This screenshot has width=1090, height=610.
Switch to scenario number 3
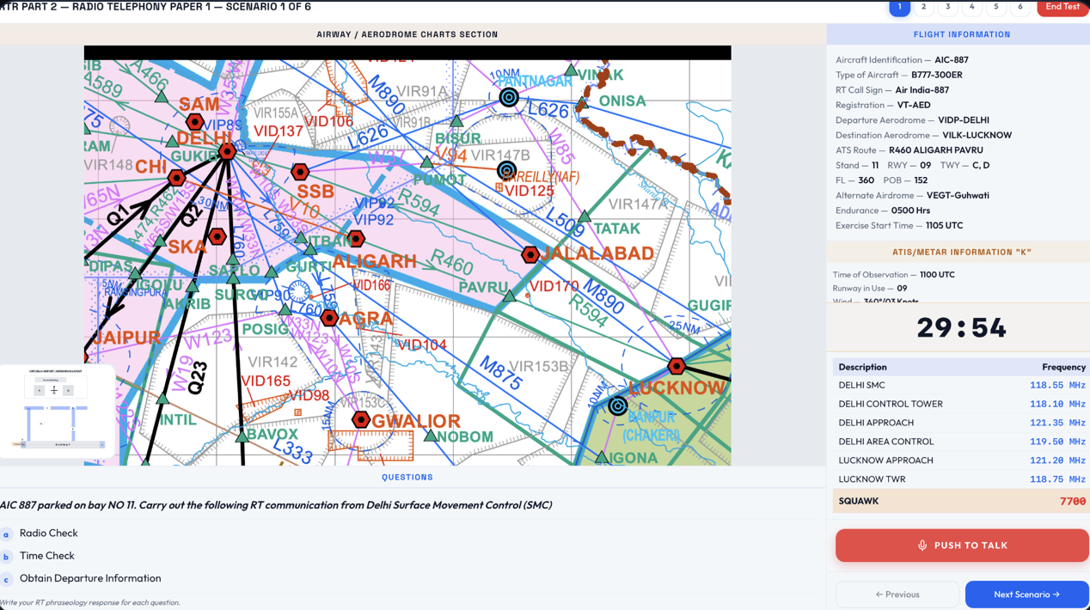(x=947, y=8)
